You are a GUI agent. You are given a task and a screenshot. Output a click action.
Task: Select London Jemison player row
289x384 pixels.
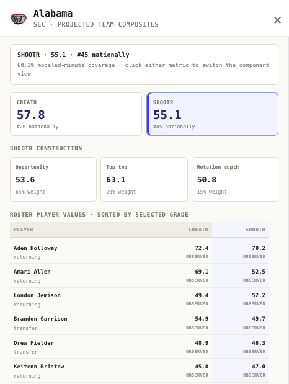coord(140,299)
